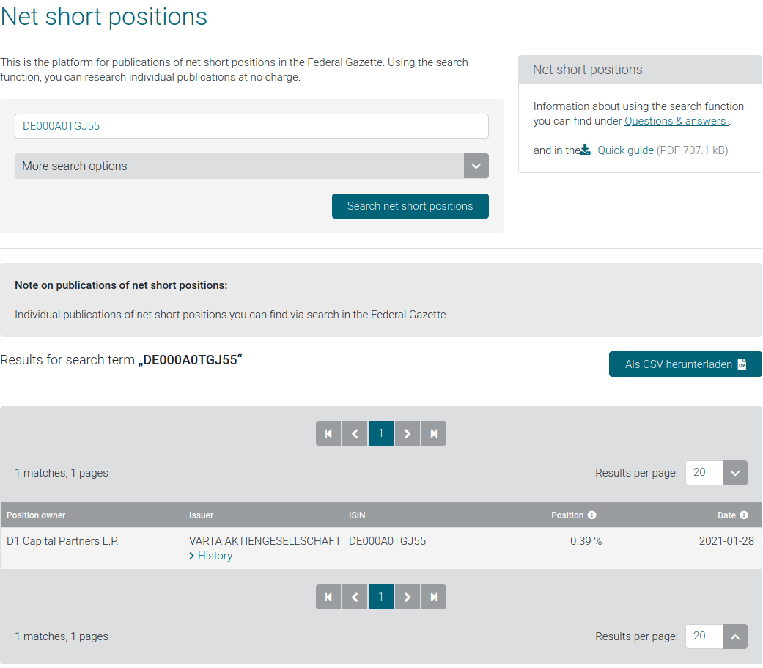Go to next page in bottom pagination

pos(408,597)
